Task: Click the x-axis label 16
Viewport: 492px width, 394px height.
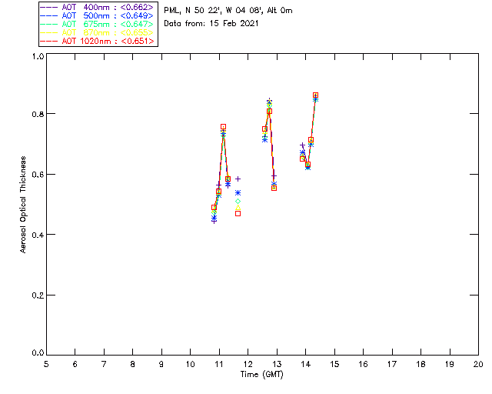Action: coord(364,364)
